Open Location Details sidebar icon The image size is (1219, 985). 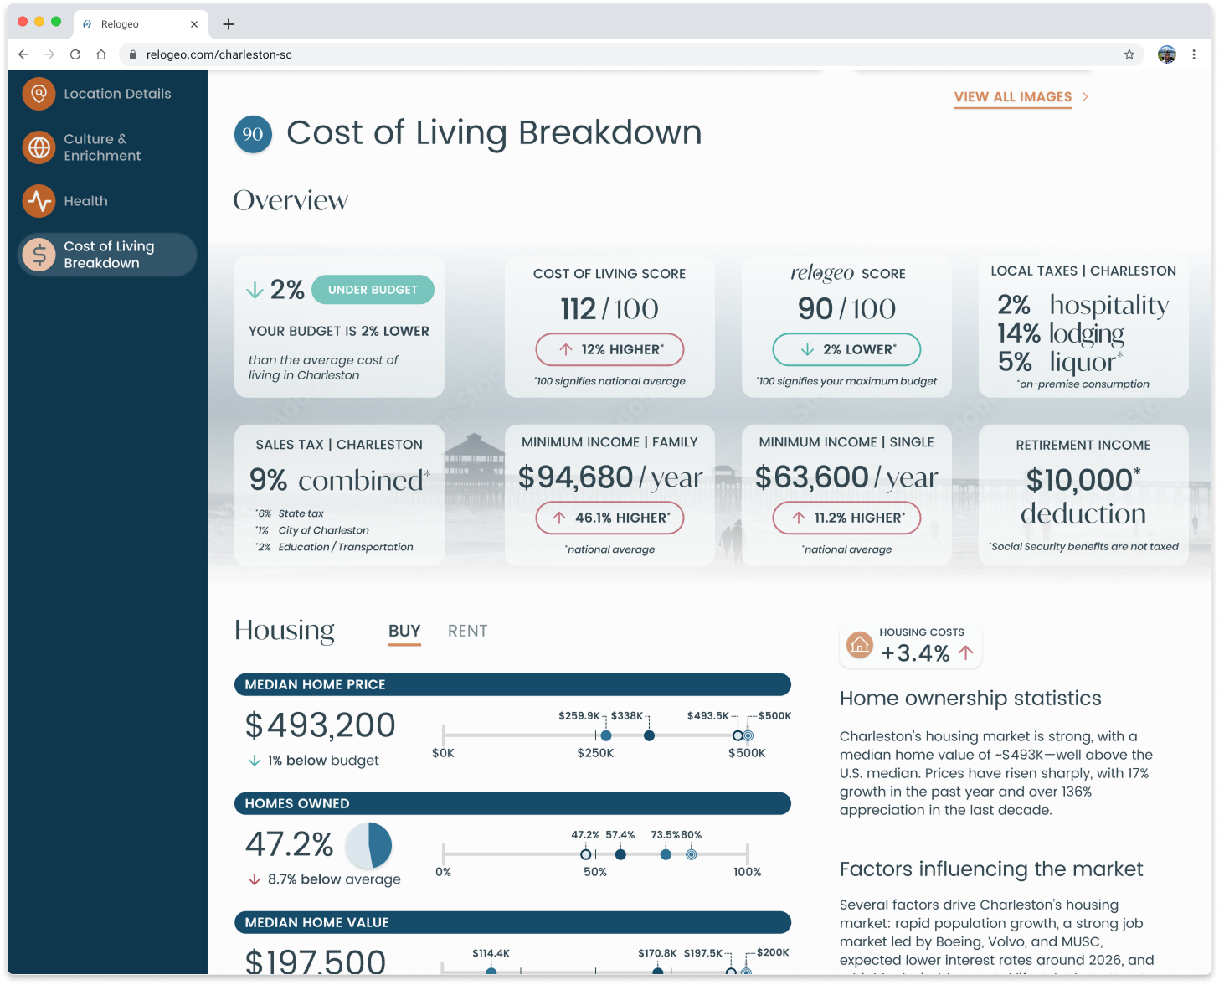(x=39, y=94)
